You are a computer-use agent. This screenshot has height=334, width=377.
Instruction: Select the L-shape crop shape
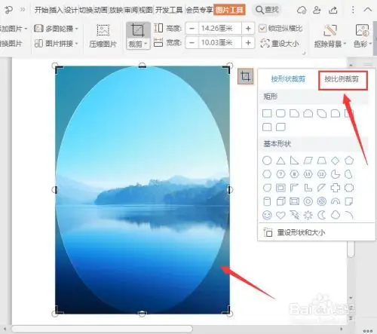[x=308, y=188]
